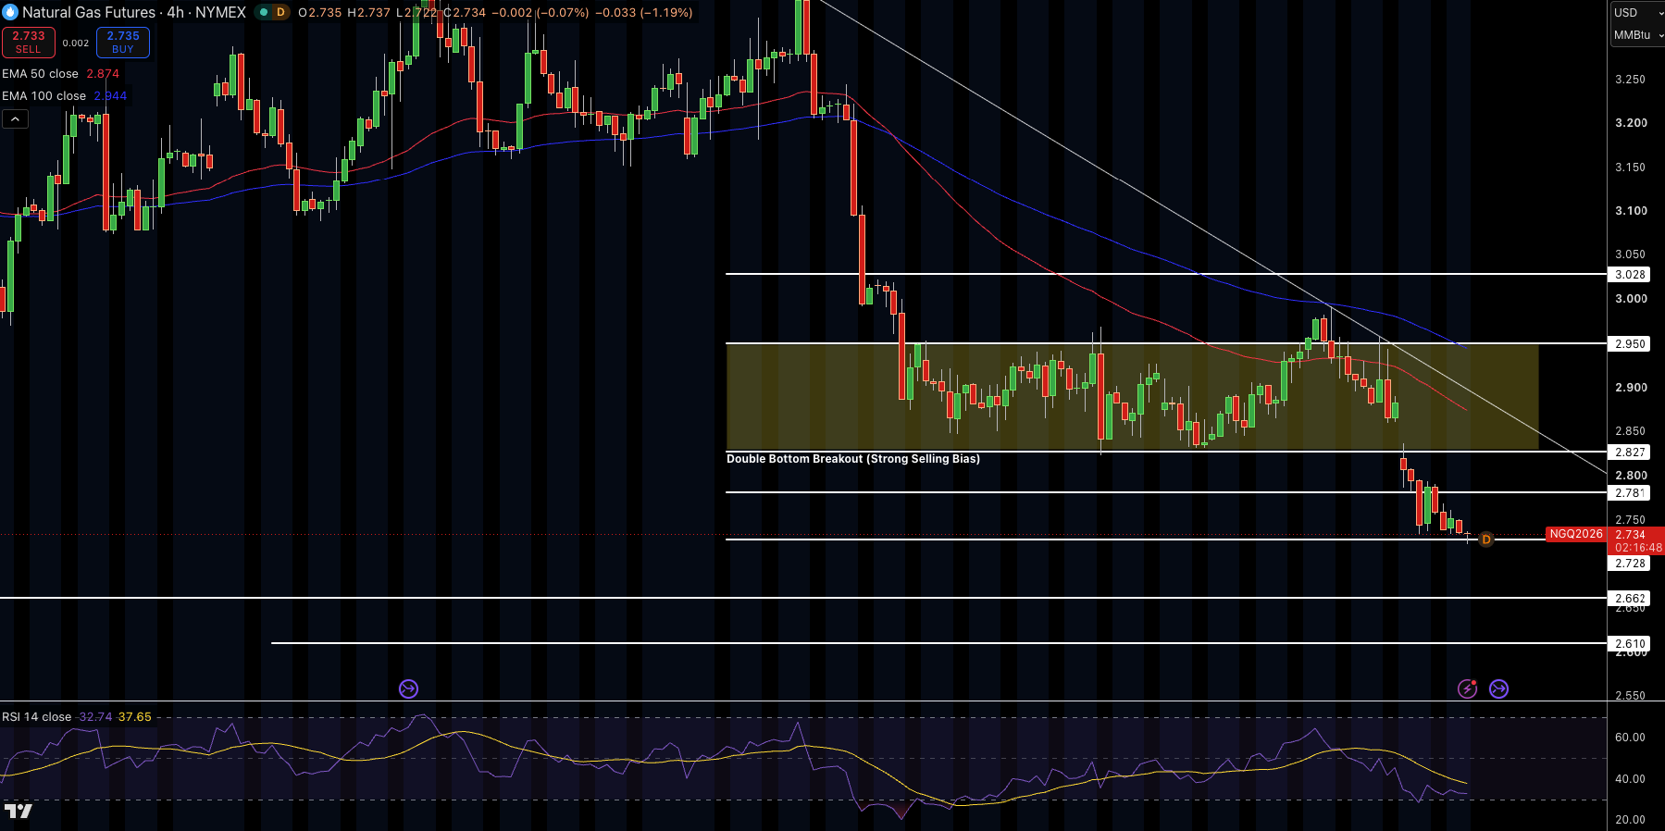The width and height of the screenshot is (1665, 831).
Task: Click the 02:16:48 bar countdown timer
Action: click(1637, 548)
